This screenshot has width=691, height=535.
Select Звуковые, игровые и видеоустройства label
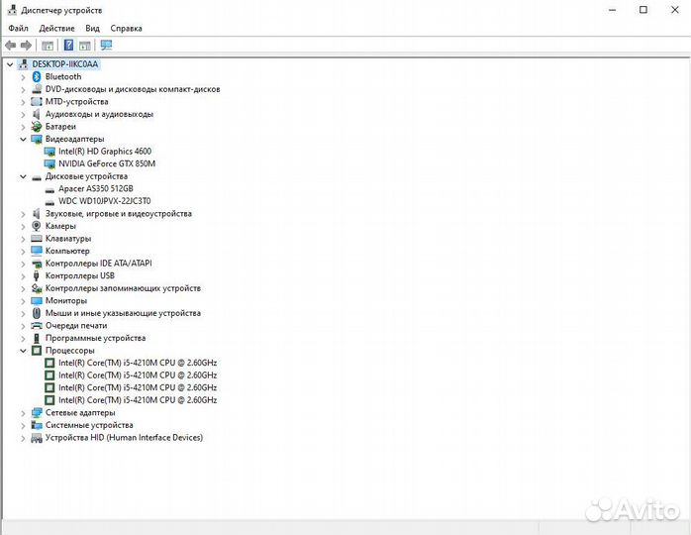point(119,213)
